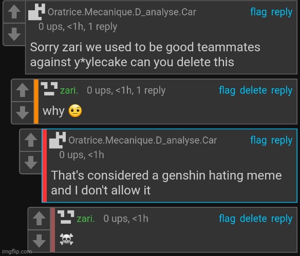Downvote the genshin hating meme comment
Image resolution: width=300 pixels, height=256 pixels.
pos(31,163)
